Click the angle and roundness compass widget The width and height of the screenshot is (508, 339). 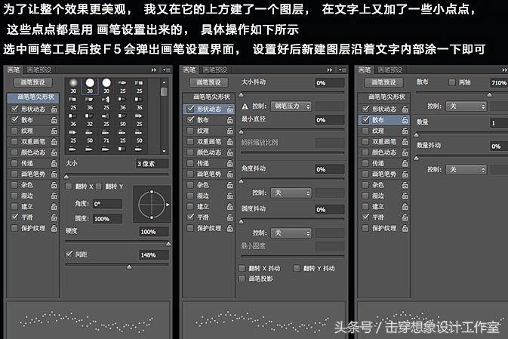coord(152,205)
